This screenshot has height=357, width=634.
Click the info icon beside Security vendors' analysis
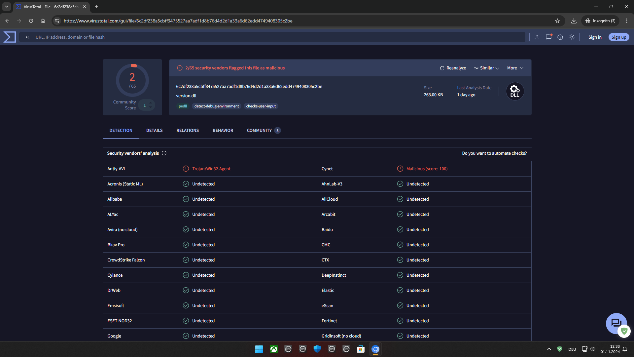coord(164,153)
